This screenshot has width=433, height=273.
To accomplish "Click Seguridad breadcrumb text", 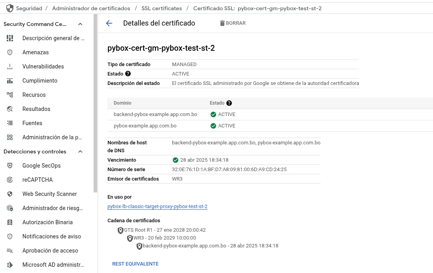I will click(29, 8).
